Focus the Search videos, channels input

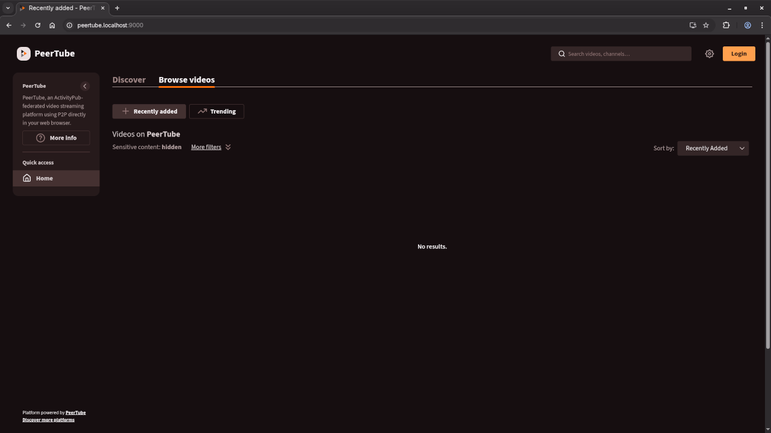(621, 54)
